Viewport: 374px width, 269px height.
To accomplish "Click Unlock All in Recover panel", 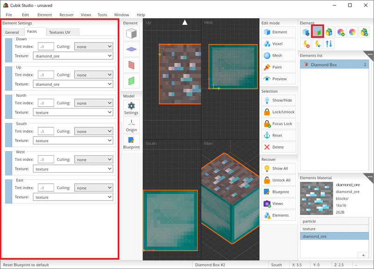I will tap(279, 180).
